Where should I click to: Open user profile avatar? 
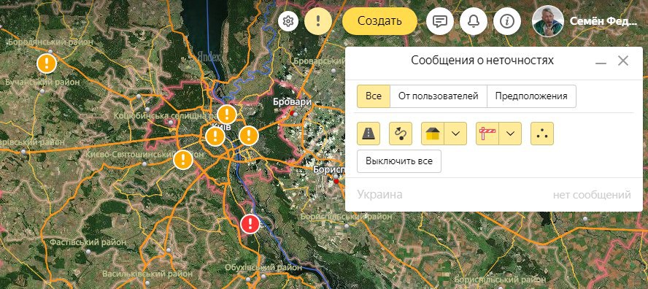click(x=548, y=21)
